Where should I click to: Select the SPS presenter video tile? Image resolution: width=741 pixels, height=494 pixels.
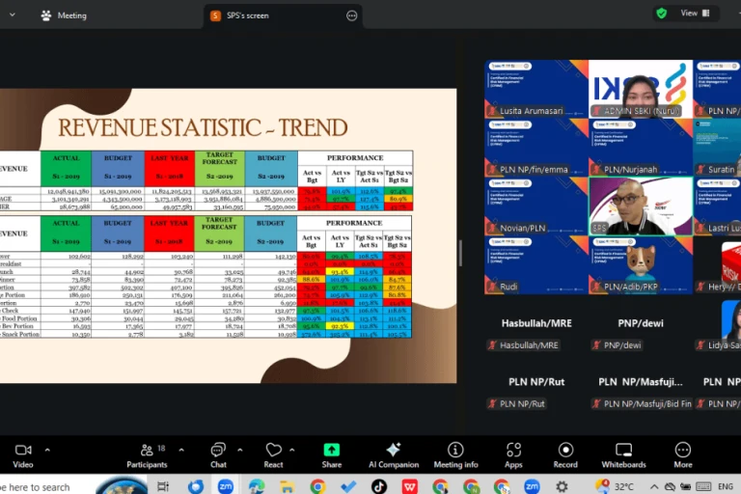pyautogui.click(x=641, y=206)
